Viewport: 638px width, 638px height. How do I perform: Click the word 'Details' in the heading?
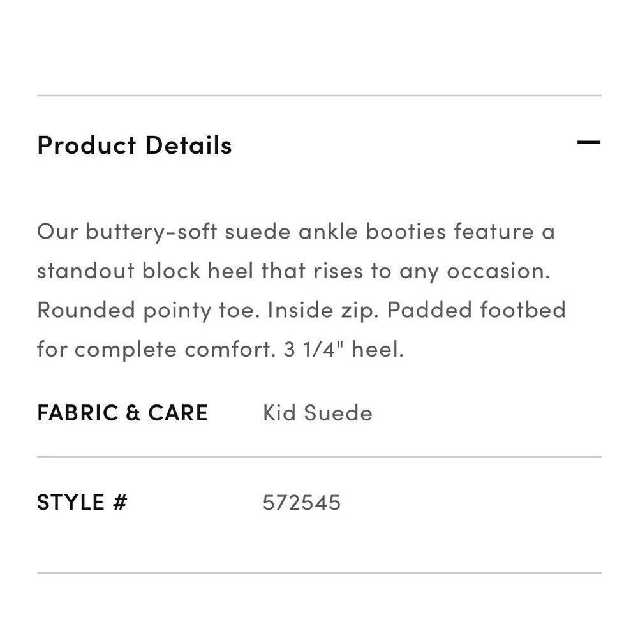188,145
